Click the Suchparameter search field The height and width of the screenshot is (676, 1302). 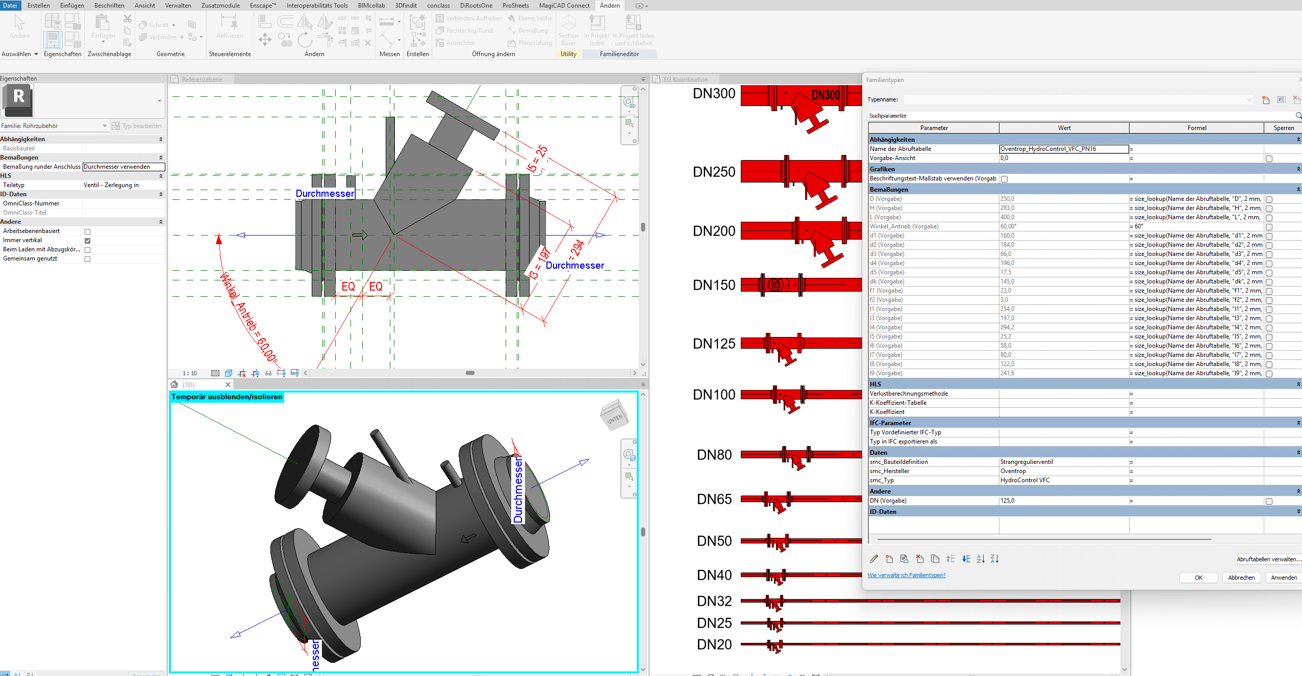(x=1082, y=116)
